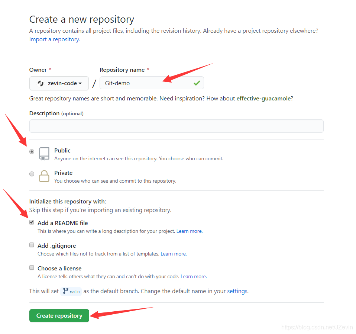
Task: Enable the Add .gitignore checkbox
Action: click(x=32, y=245)
